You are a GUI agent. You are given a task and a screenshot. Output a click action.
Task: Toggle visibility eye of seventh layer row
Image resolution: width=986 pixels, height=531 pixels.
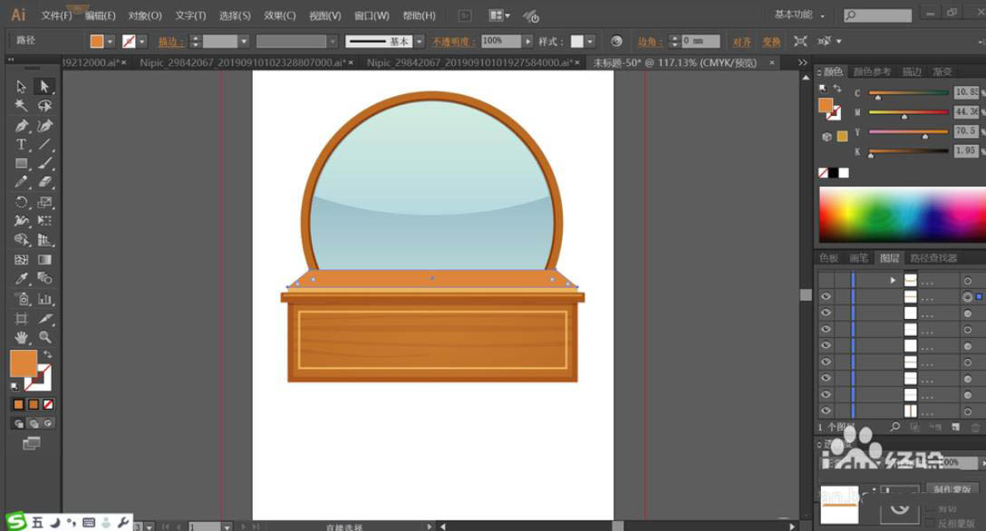[826, 378]
